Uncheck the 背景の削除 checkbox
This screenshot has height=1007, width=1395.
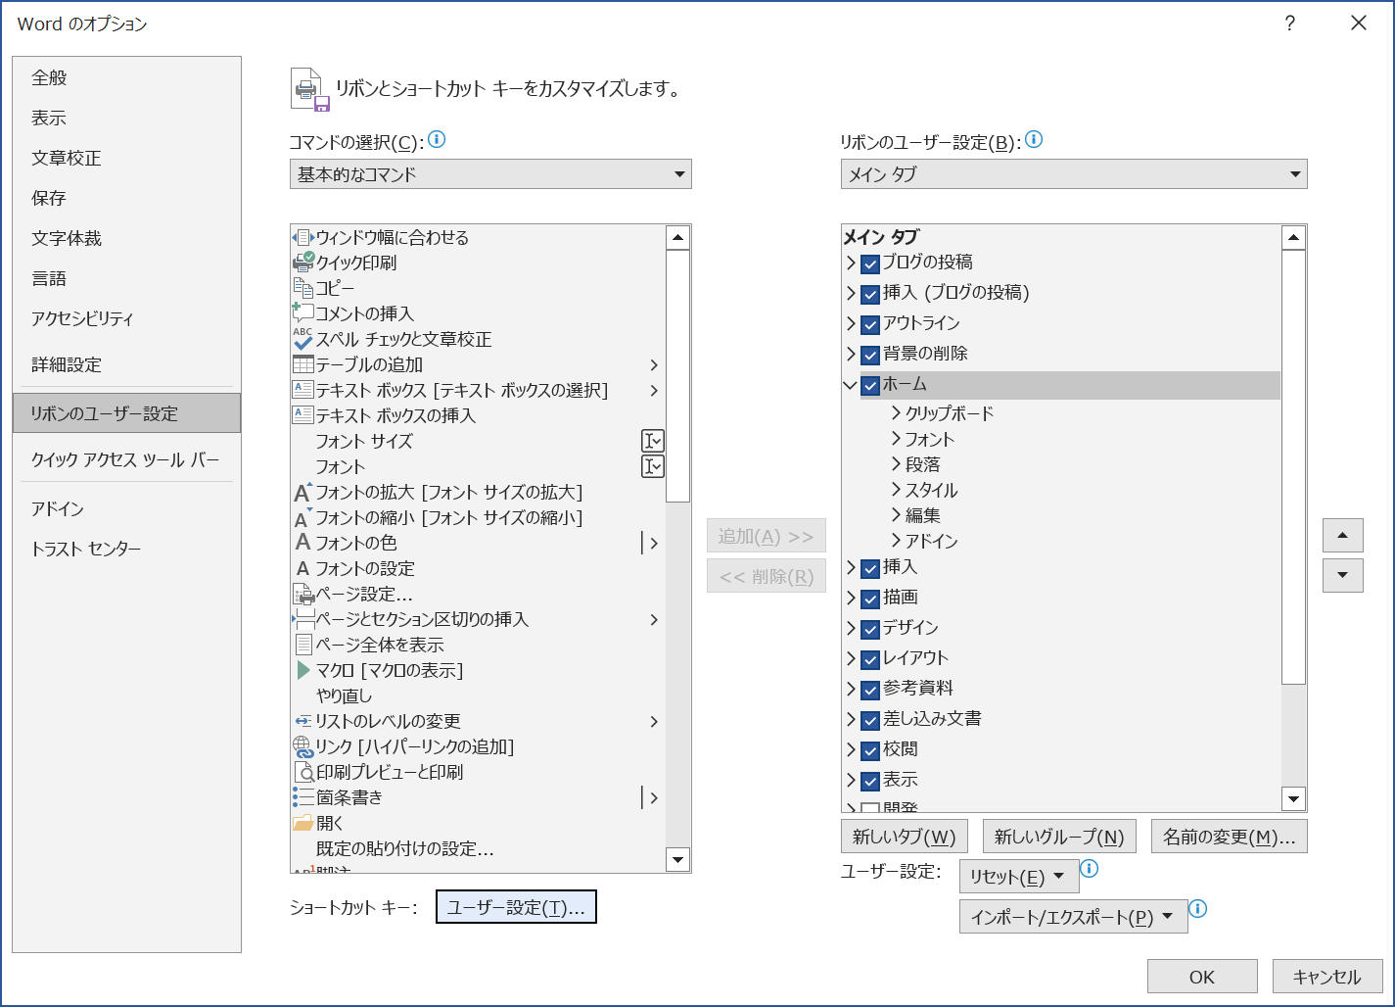870,355
